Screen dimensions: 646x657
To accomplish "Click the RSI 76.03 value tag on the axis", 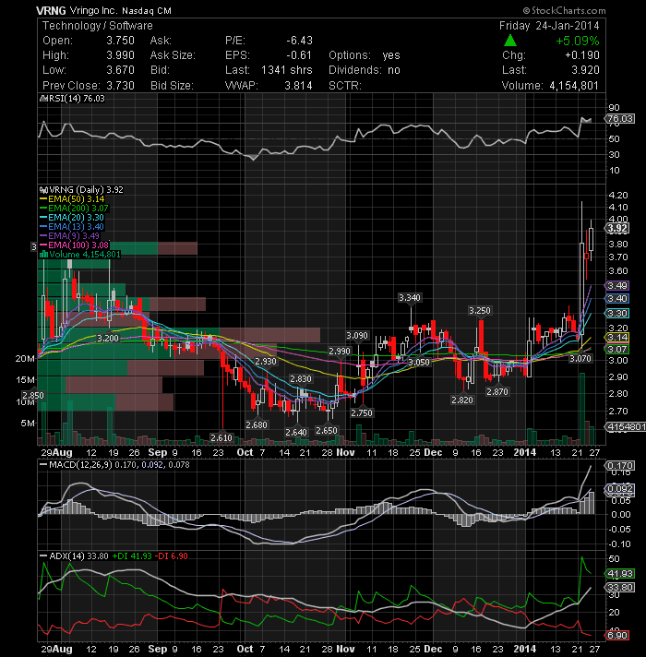I will click(619, 119).
